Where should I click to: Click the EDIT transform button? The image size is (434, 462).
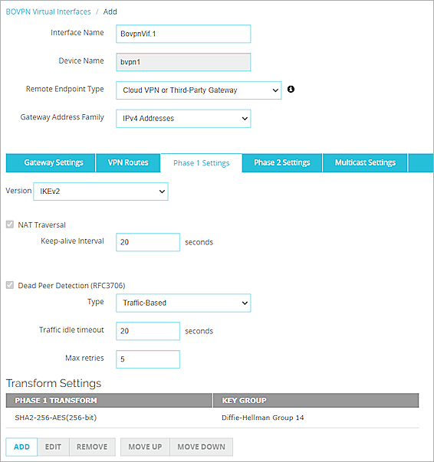pos(53,447)
